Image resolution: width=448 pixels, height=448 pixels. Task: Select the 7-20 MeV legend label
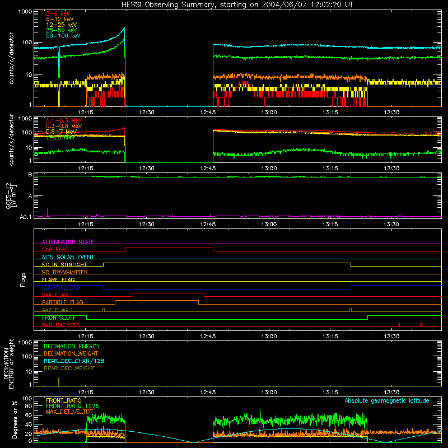(60, 137)
